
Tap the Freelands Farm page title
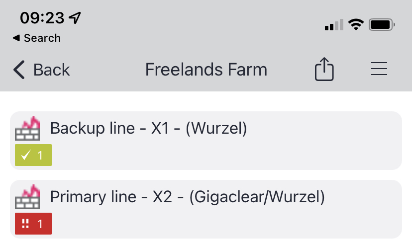point(206,70)
